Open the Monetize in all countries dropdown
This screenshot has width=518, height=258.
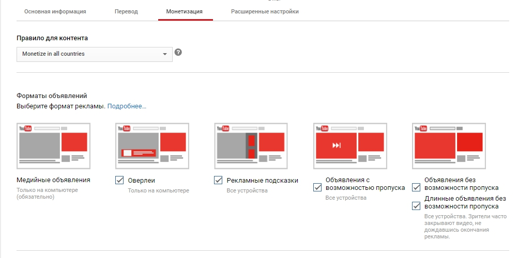(x=95, y=54)
